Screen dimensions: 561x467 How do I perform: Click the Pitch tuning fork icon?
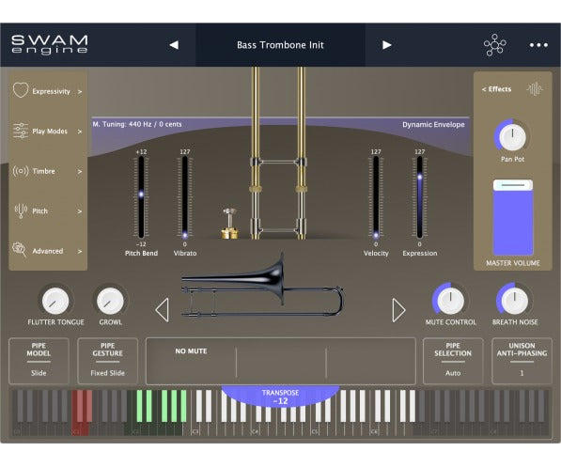[21, 210]
